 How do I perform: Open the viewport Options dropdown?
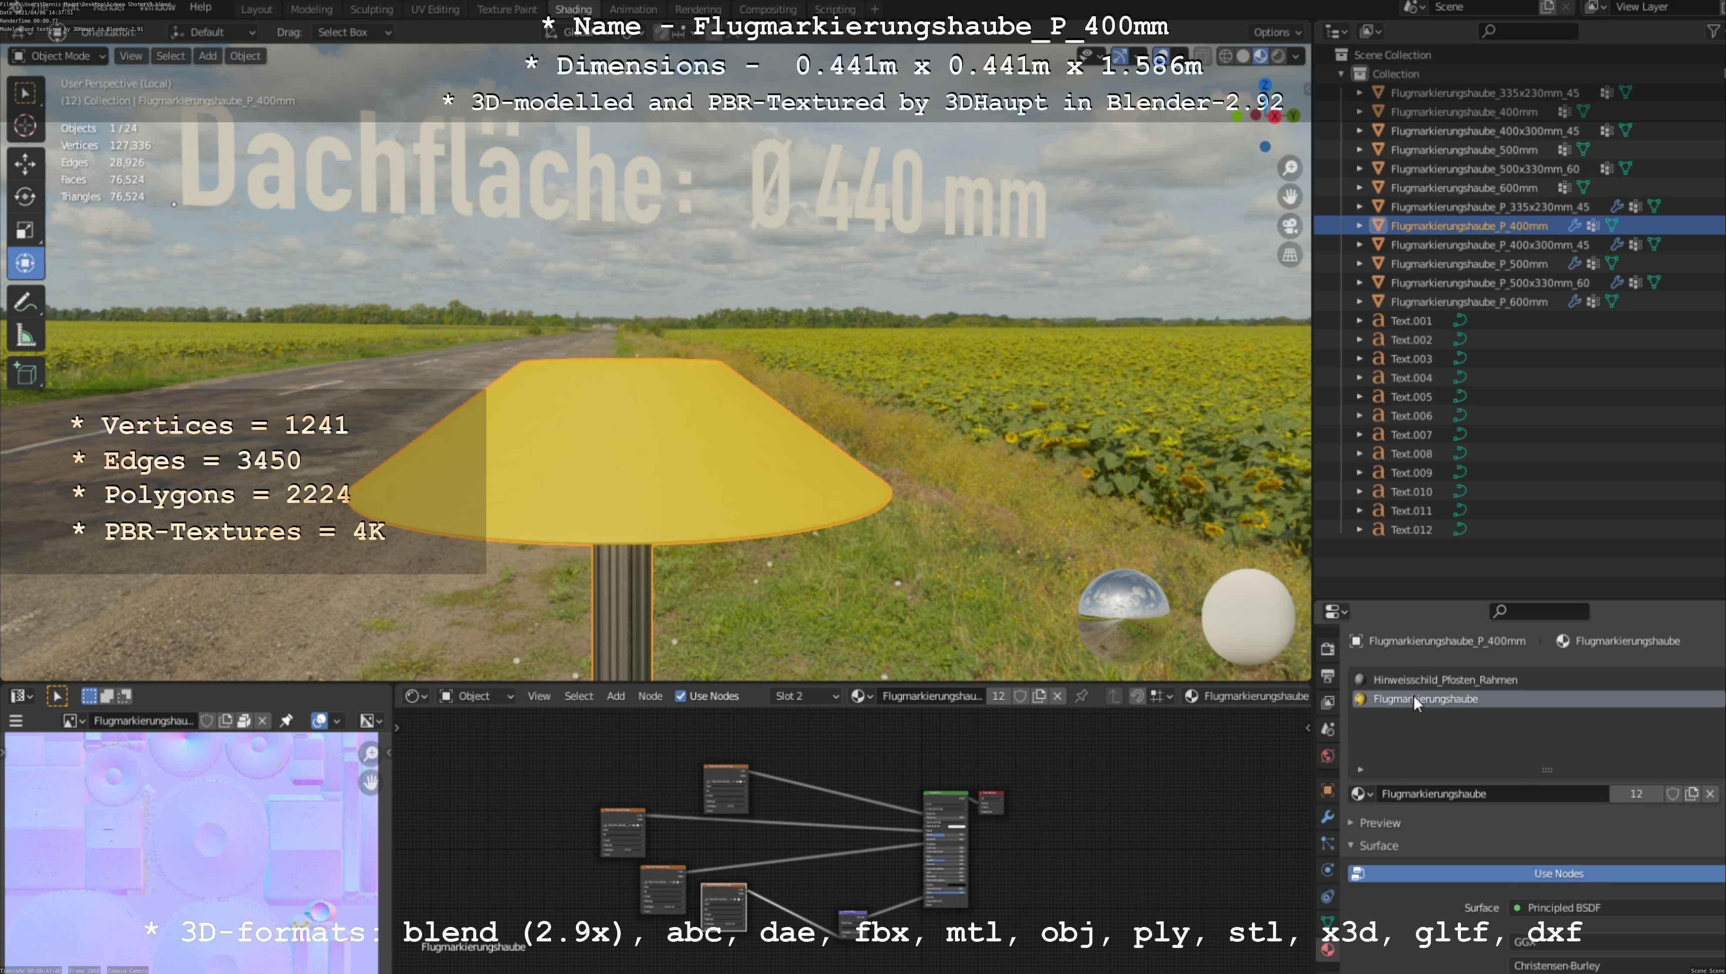1277,32
